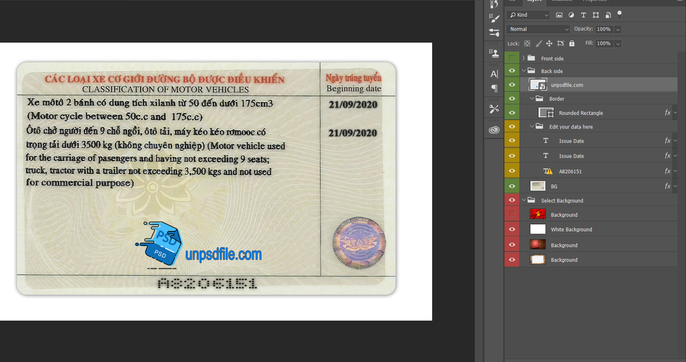Show the red flag Background layer
The height and width of the screenshot is (362, 686).
tap(512, 214)
